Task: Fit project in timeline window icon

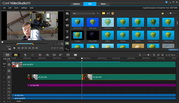Action: coord(158,55)
